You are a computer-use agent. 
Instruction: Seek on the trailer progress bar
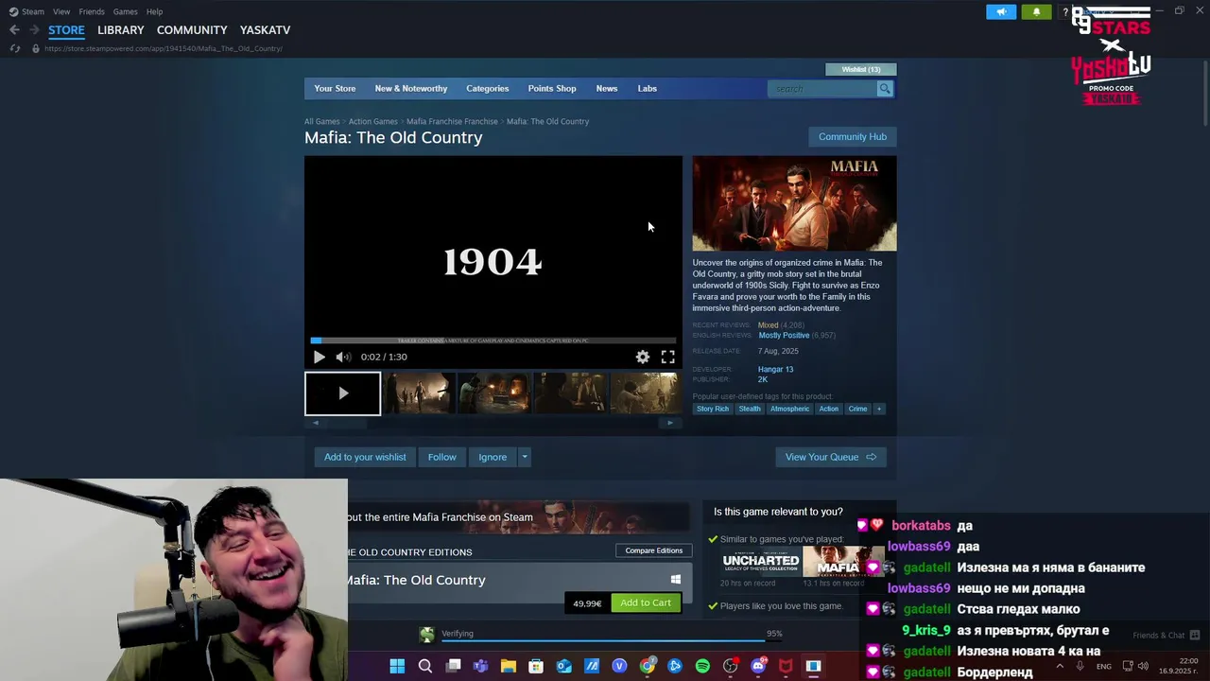[493, 340]
